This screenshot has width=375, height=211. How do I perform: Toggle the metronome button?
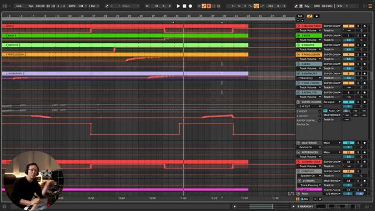pos(81,6)
